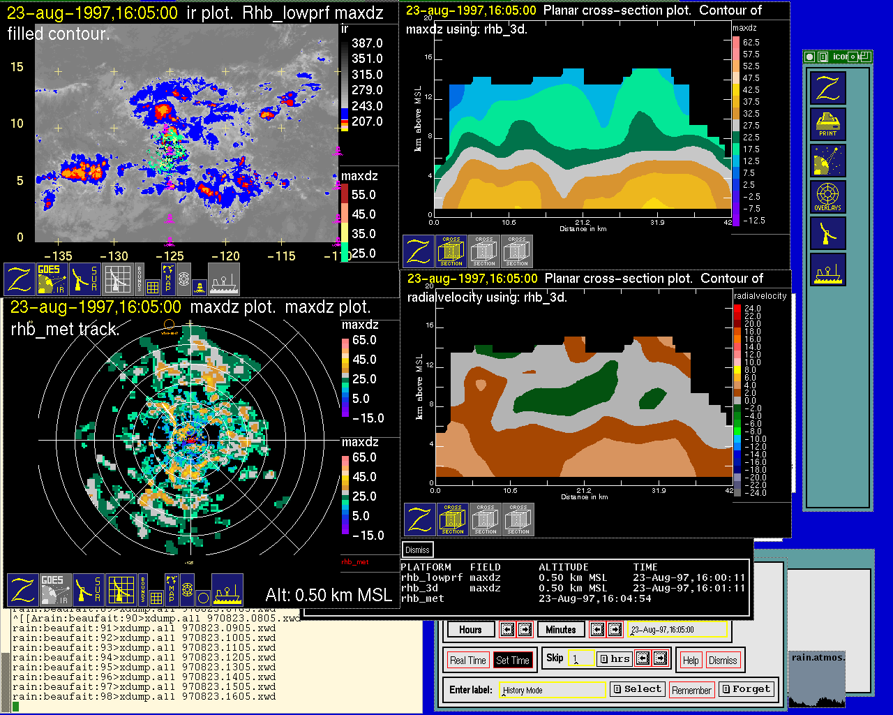Enable Real Time mode
Screen dimensions: 893x715
pyautogui.click(x=467, y=661)
